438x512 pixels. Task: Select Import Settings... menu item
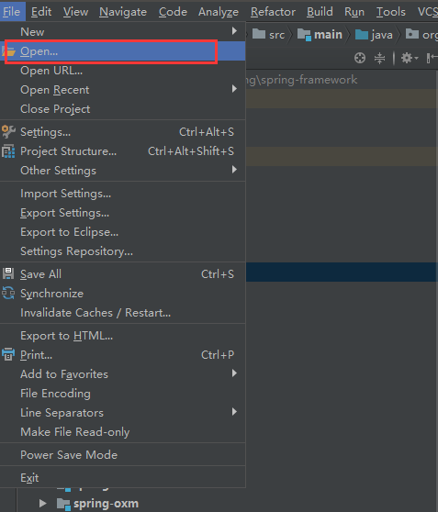click(122, 194)
